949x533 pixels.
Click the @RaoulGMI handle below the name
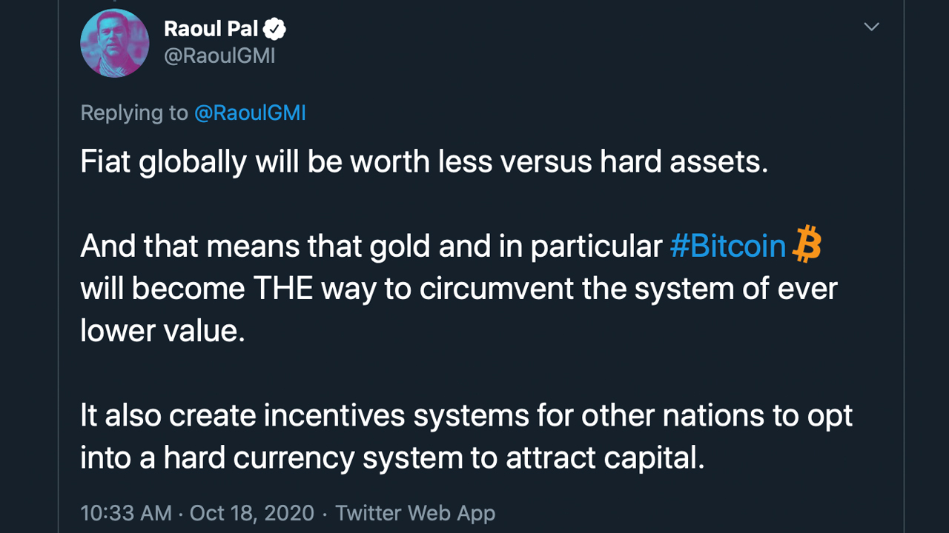click(x=219, y=56)
